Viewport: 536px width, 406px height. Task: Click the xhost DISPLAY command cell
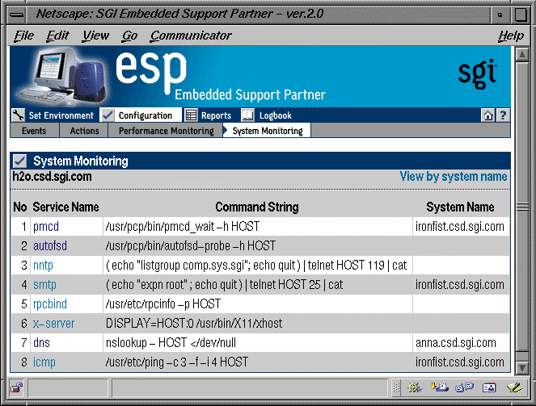point(258,323)
